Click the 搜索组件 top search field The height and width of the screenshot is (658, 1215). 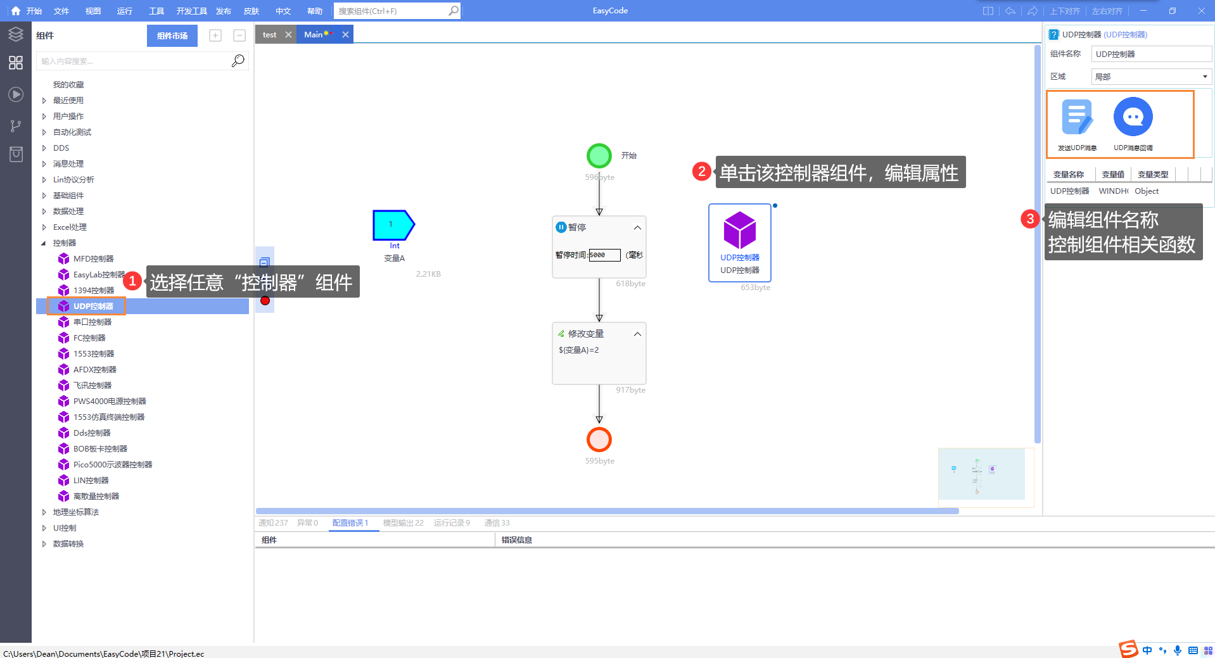pyautogui.click(x=391, y=11)
